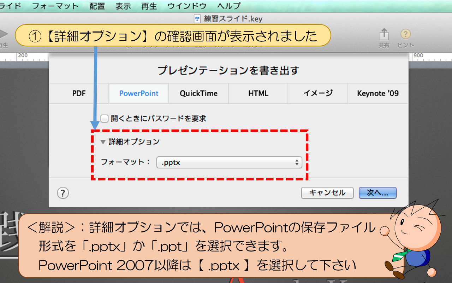Open the dialog help question-mark button
The width and height of the screenshot is (452, 283).
coord(63,193)
